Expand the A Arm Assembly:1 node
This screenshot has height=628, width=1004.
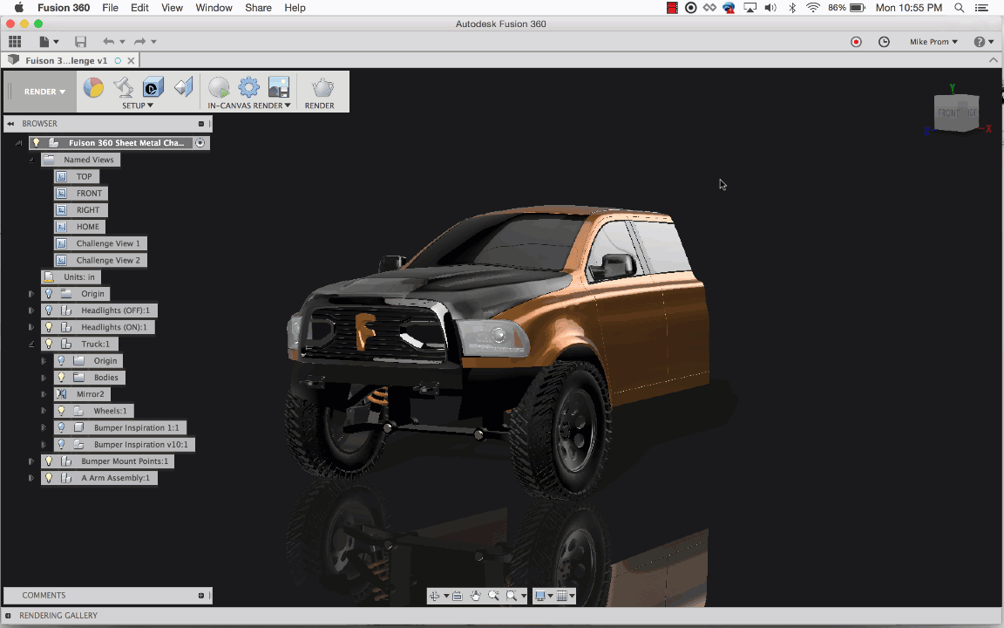(31, 478)
